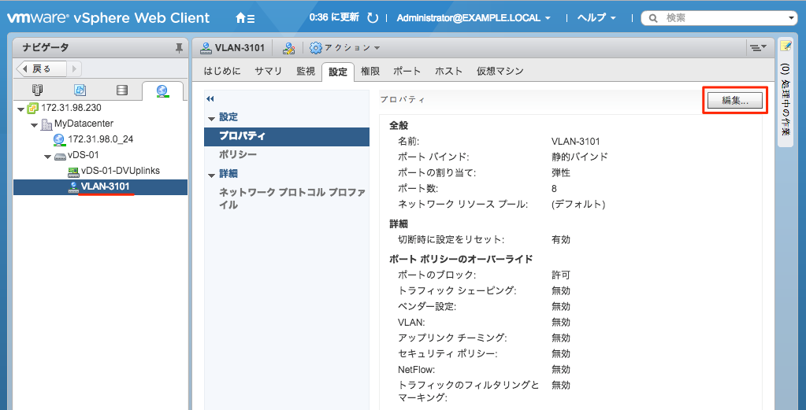Image resolution: width=806 pixels, height=410 pixels.
Task: Switch to the ホスト tab
Action: coord(449,72)
